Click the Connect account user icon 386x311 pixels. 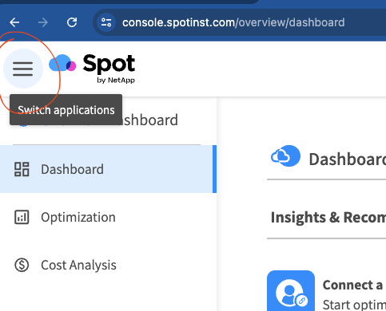pos(291,291)
